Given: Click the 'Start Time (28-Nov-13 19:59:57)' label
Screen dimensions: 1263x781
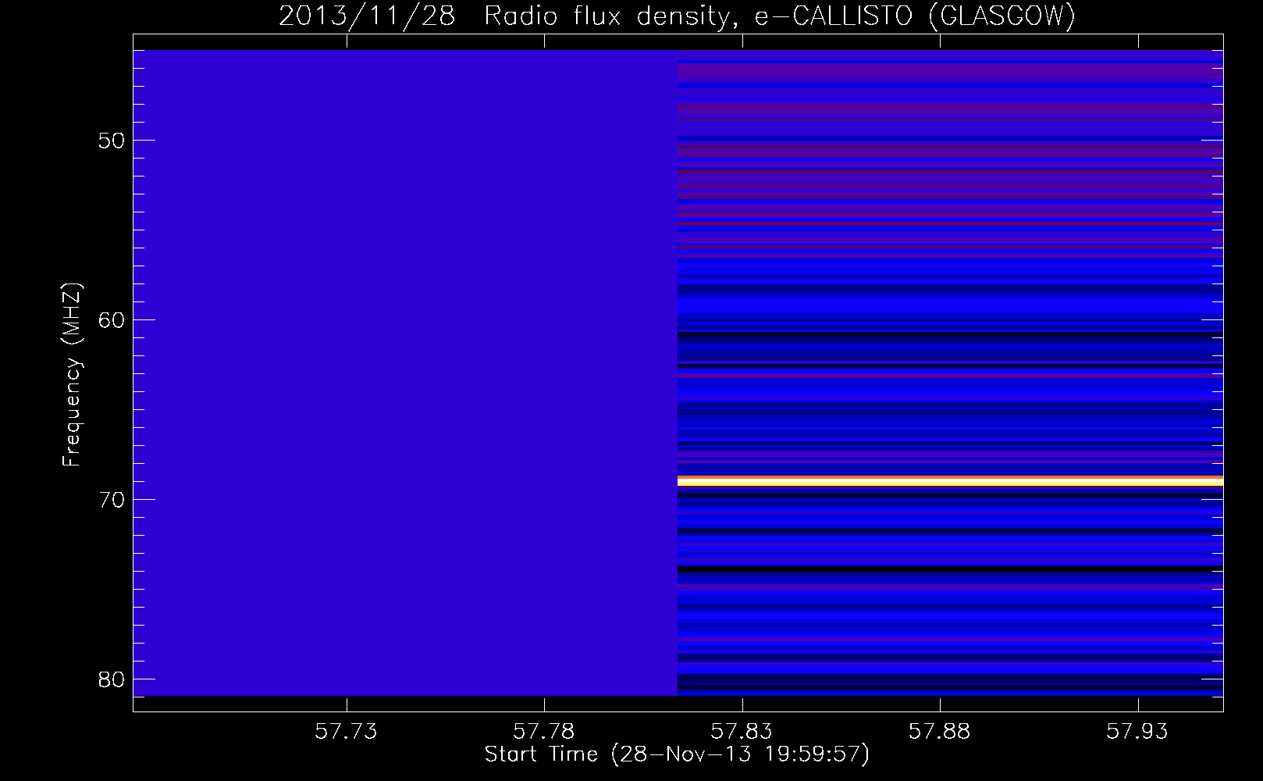Looking at the screenshot, I should pos(677,754).
